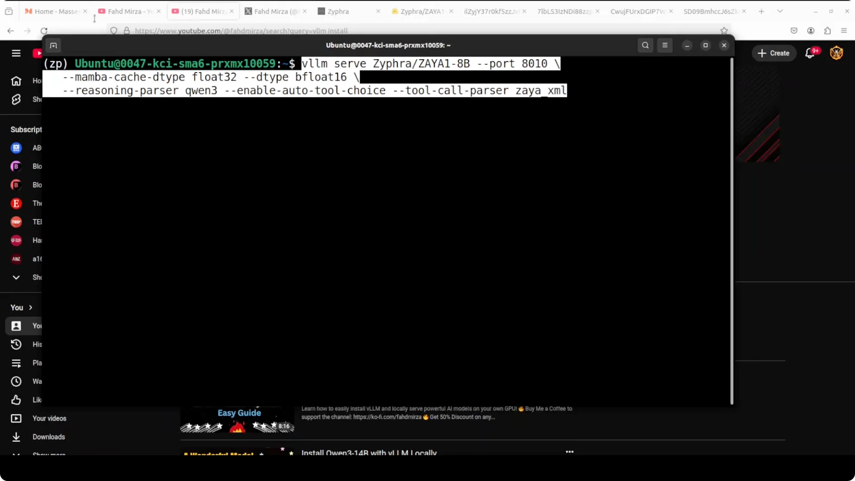Open TED subscription channel avatar
Viewport: 855px width, 481px height.
click(16, 222)
